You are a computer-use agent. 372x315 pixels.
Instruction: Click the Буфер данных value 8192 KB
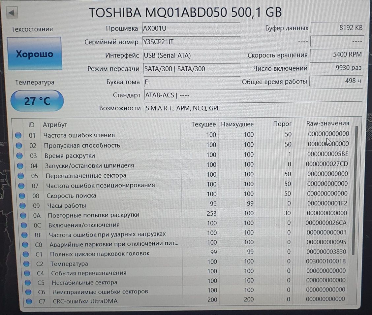pos(337,28)
